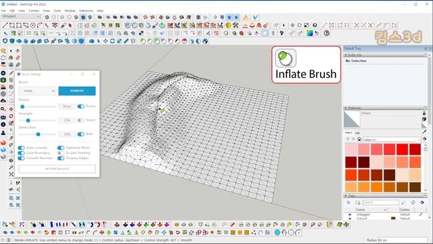Click the envelope icon in left toolbar
Image resolution: width=433 pixels, height=244 pixels.
click(3, 117)
